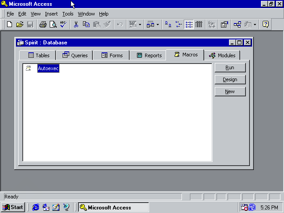Click the Design button
The width and height of the screenshot is (284, 213).
pos(230,79)
